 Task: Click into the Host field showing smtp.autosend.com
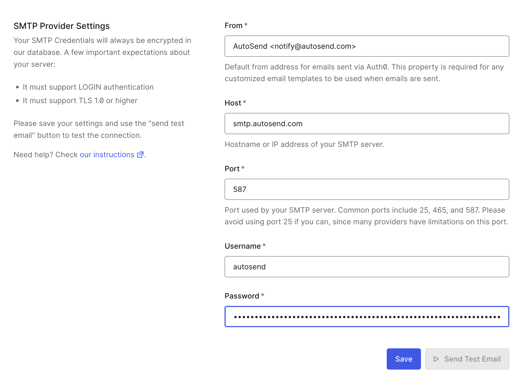(367, 124)
